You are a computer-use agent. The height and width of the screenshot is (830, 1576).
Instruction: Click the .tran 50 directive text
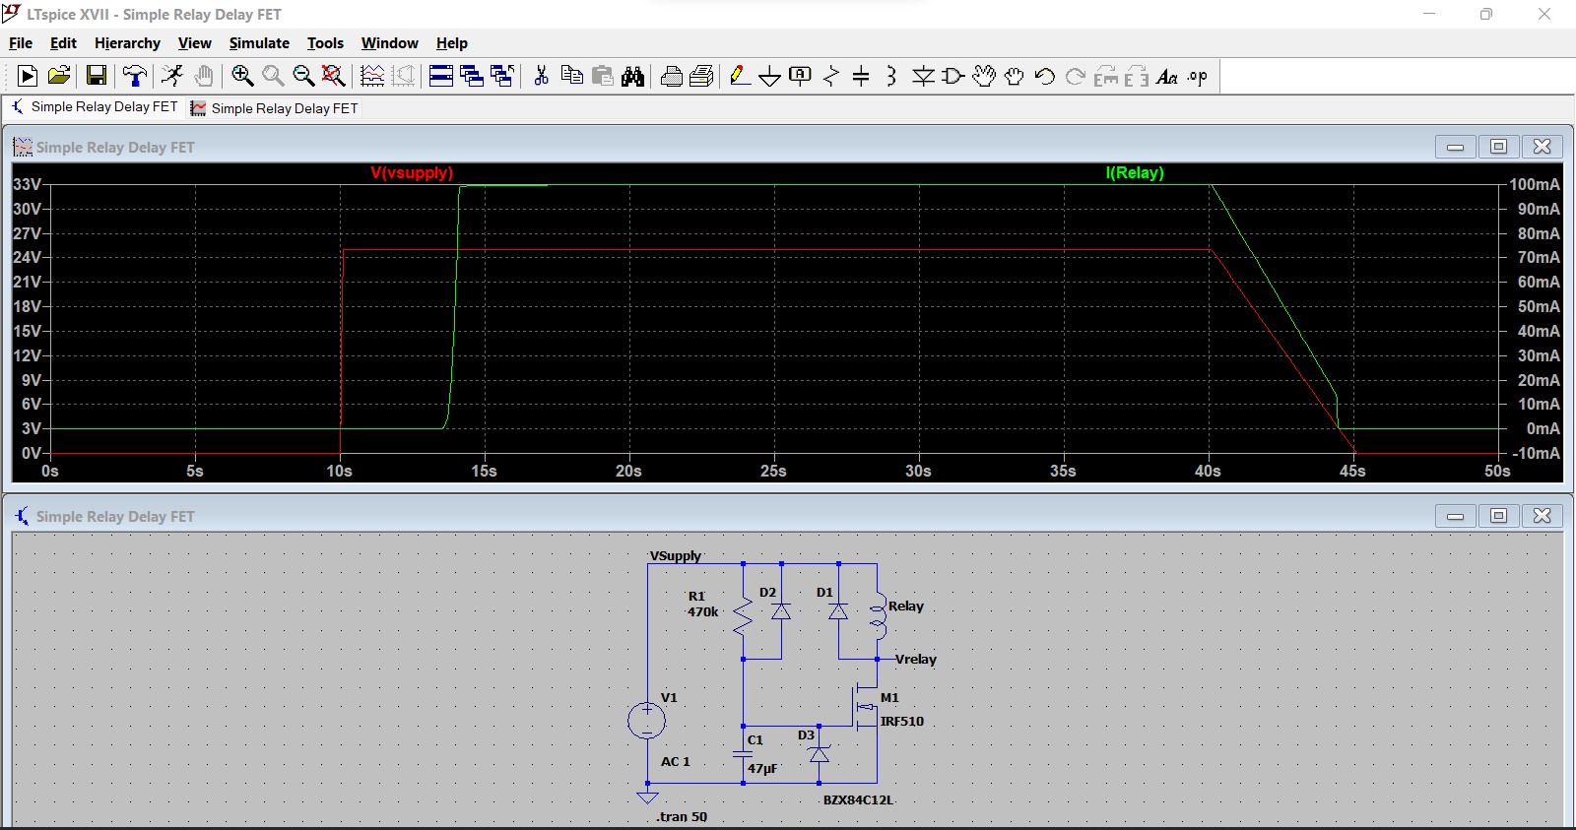tap(682, 816)
